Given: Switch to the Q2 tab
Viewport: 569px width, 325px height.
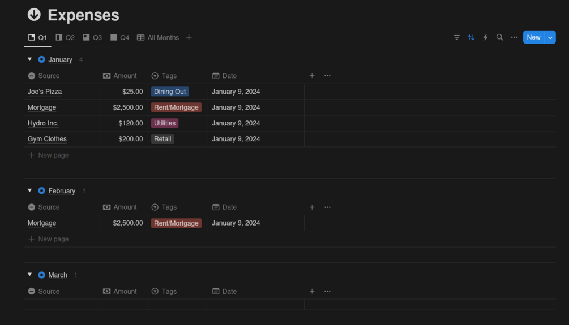Looking at the screenshot, I should coord(65,37).
